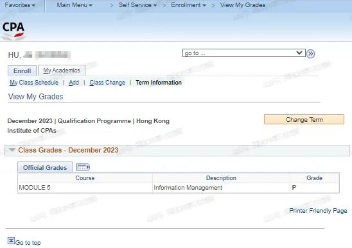Switch to the My Academics tab
The image size is (352, 248).
click(x=62, y=70)
